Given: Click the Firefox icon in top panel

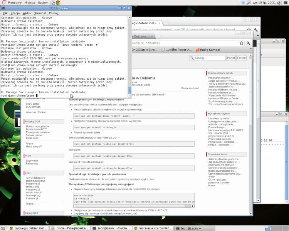Looking at the screenshot, I should click(x=52, y=3).
